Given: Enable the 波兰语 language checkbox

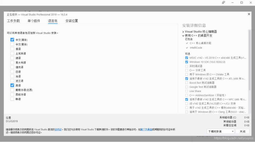Looking at the screenshot, I should (x=12, y=81).
